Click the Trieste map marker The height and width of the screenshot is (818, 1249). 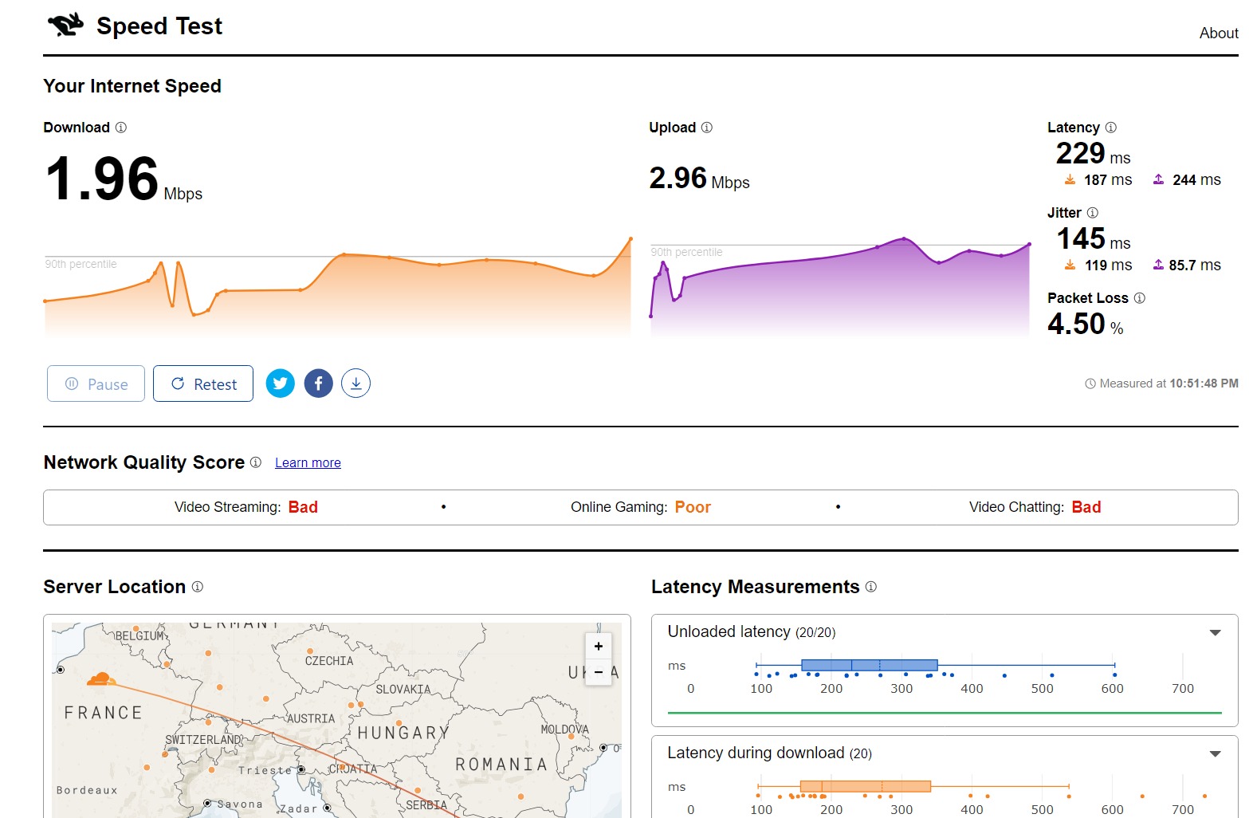pyautogui.click(x=301, y=769)
